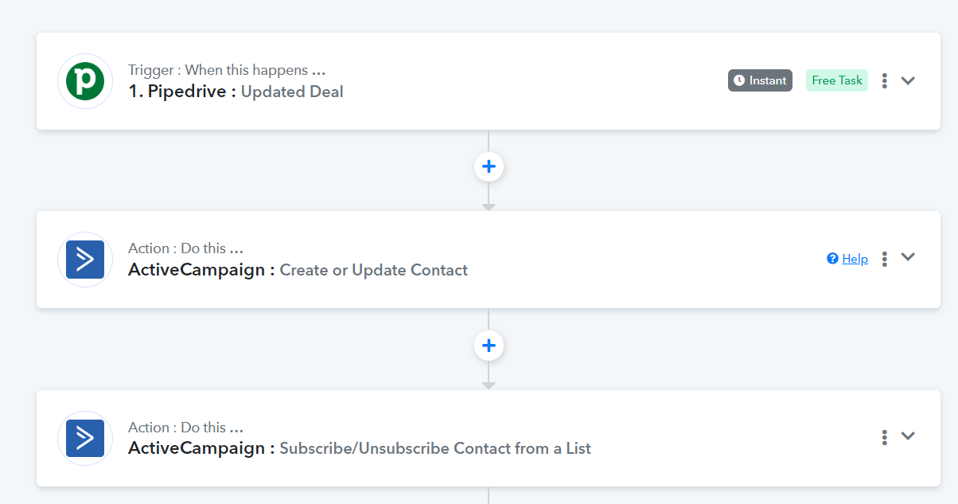Expand Create or Update Contact action chevron
The image size is (958, 504).
tap(908, 256)
